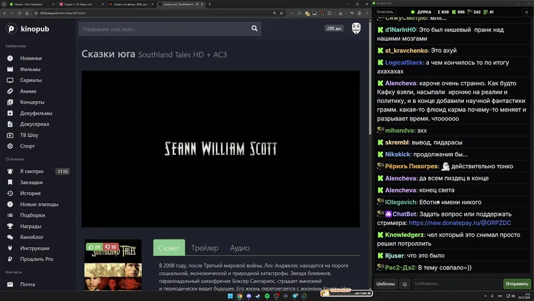The height and width of the screenshot is (301, 534).
Task: Open Новые эпизоды list
Action: tap(39, 204)
